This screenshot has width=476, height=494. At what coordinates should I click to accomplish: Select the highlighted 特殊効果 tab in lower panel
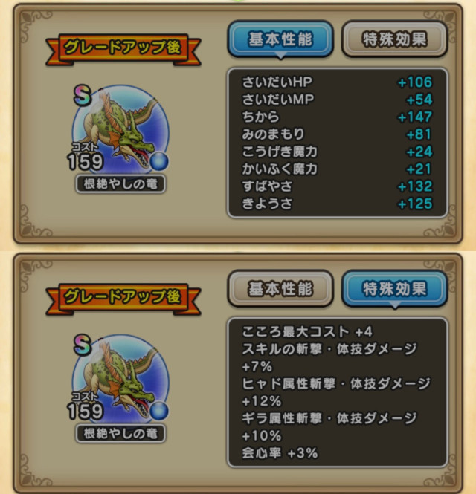click(395, 289)
